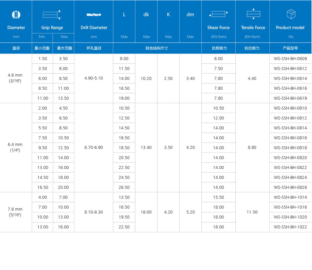
Task: Click the drill diameter 6.70-6.90 cell
Action: [94, 148]
